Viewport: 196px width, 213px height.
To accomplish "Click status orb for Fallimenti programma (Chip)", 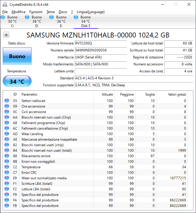I will (7, 123).
